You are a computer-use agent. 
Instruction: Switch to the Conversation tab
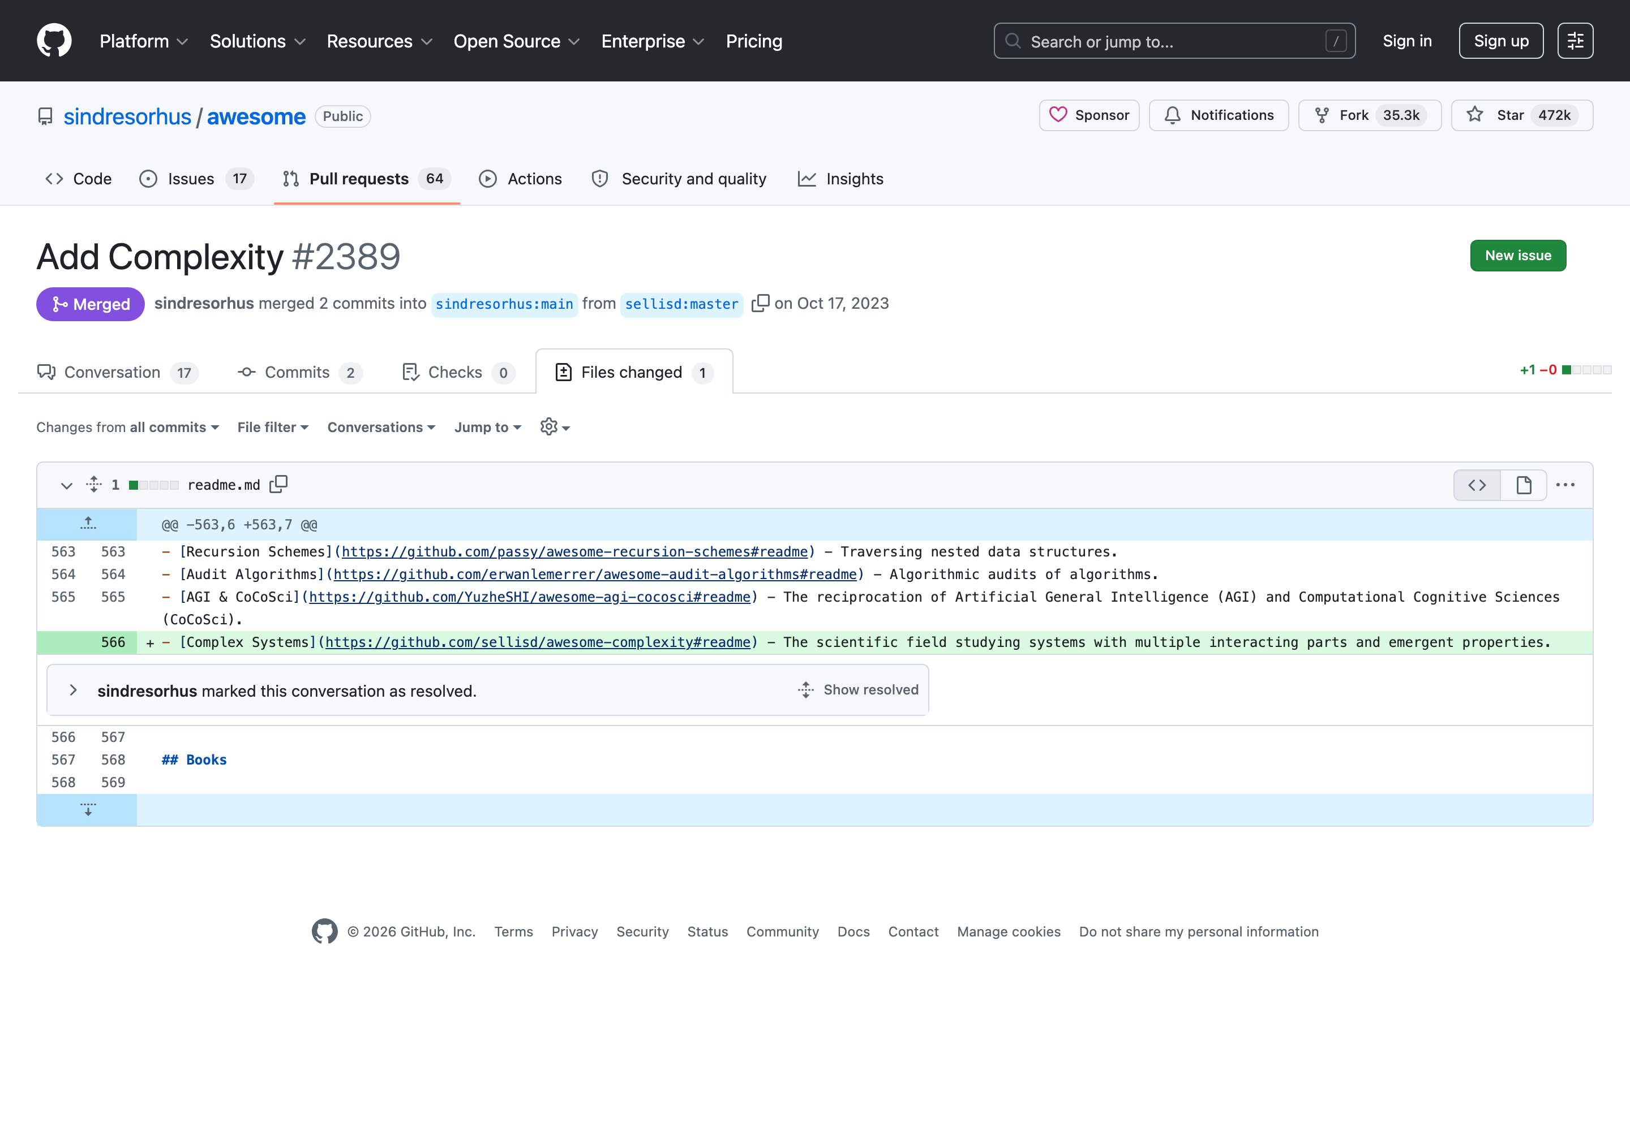click(x=118, y=372)
